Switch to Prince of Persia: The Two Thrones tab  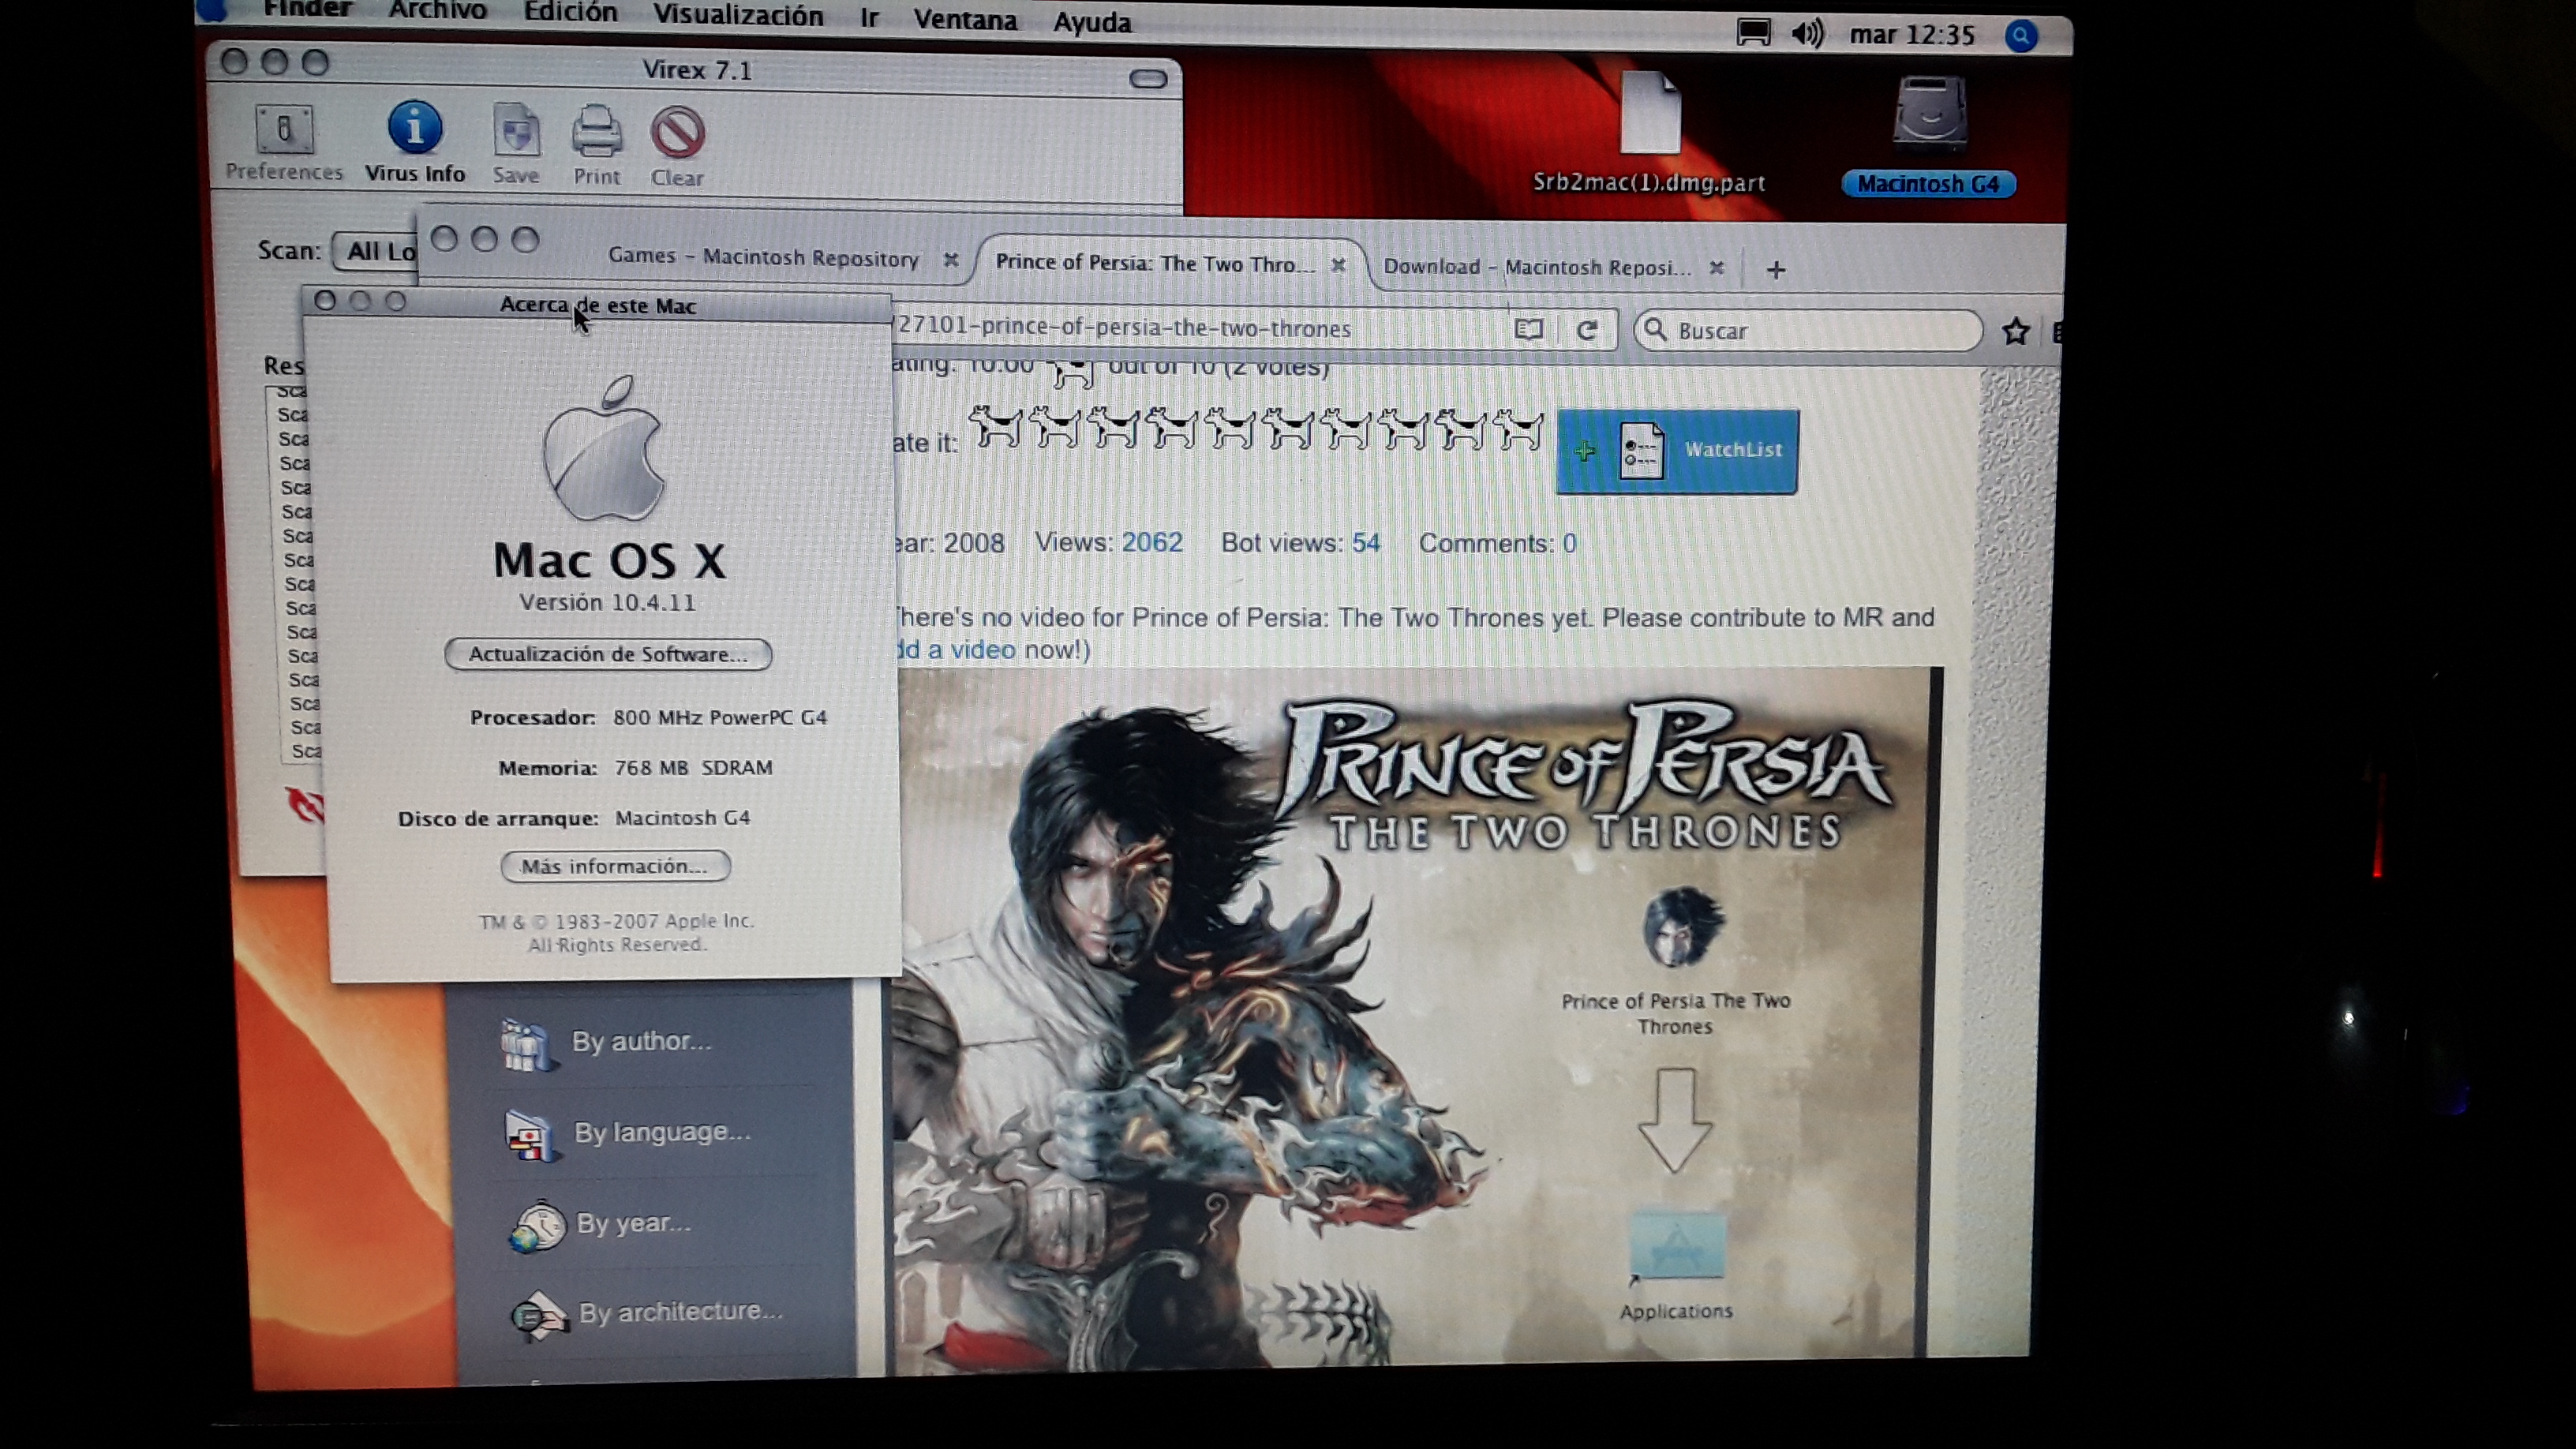point(1155,263)
